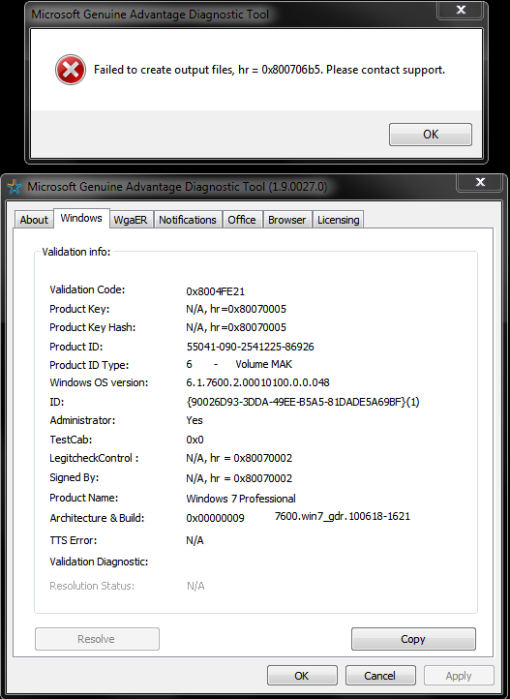Confirm with OK in Diagnostic Tool window
Image resolution: width=510 pixels, height=699 pixels.
pos(302,676)
